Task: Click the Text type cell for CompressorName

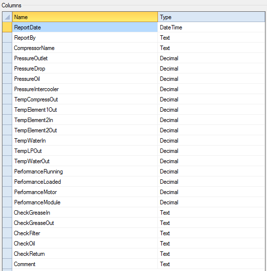Action: (x=211, y=48)
